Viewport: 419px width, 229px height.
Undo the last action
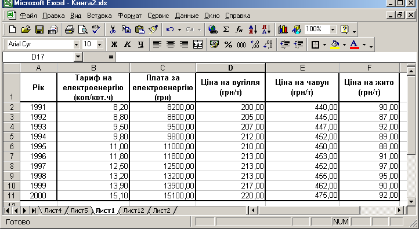170,29
